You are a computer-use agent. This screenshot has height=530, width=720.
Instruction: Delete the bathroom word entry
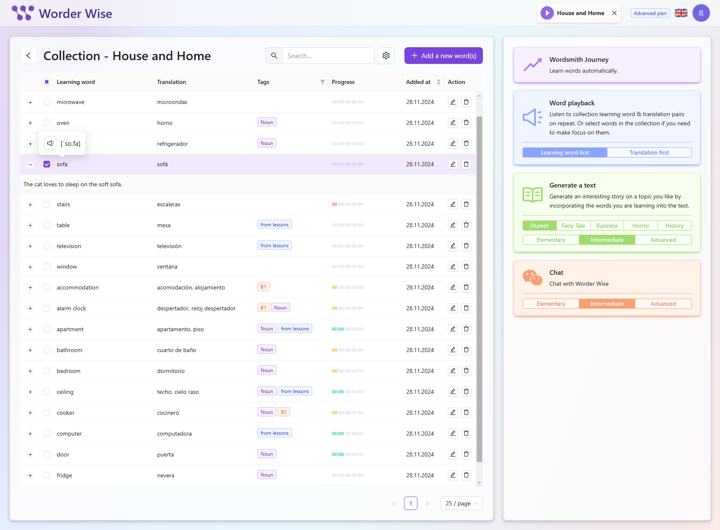[466, 350]
